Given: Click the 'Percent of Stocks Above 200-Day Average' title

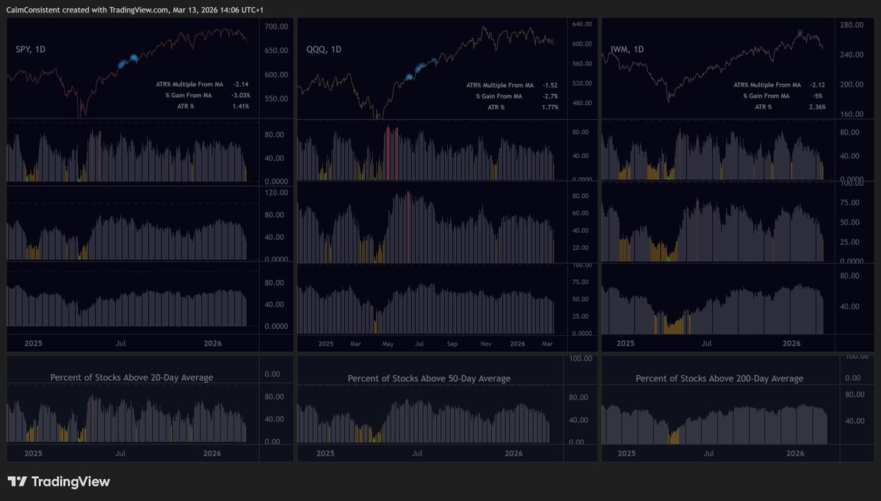Looking at the screenshot, I should tap(719, 378).
